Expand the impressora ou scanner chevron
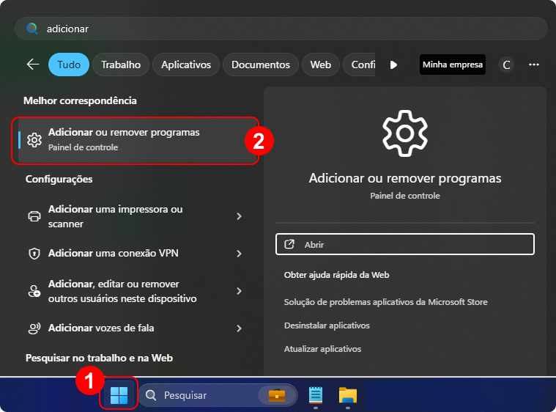Screen dimensions: 556x412 point(239,216)
